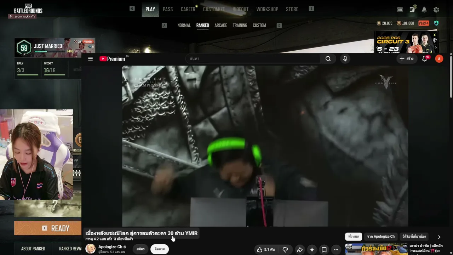Collapse the PGS Circuit 3 banner chevron
This screenshot has width=453, height=255.
point(435,35)
